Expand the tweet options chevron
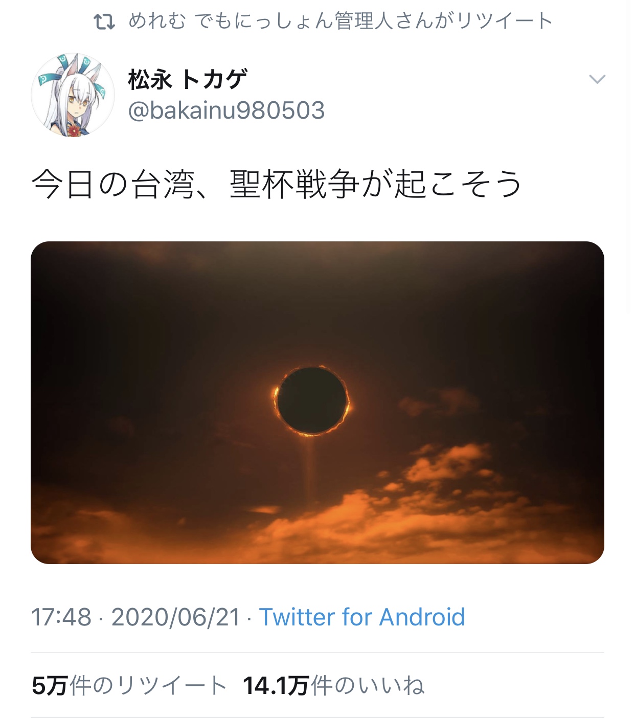Screen dimensions: 635x718 coord(597,79)
